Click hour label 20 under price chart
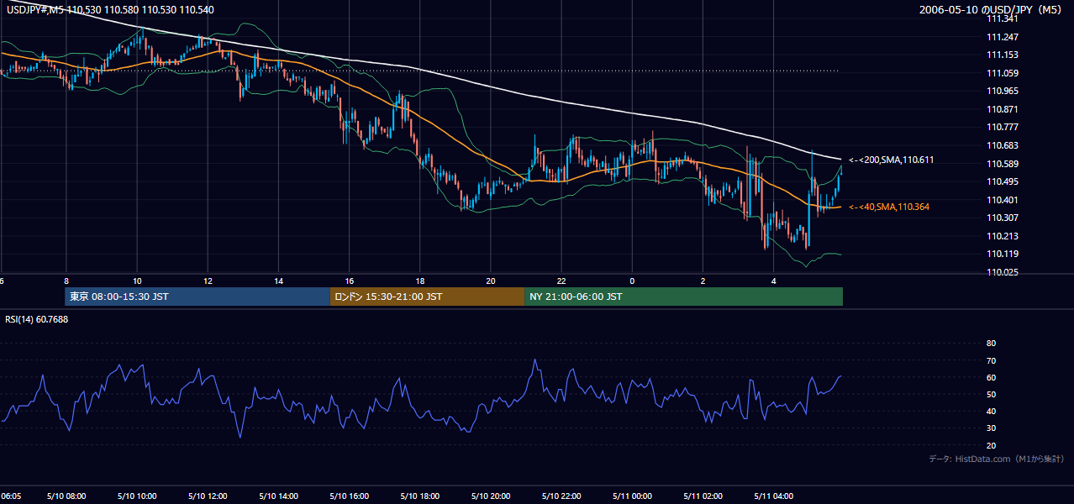This screenshot has width=1074, height=504. [491, 281]
